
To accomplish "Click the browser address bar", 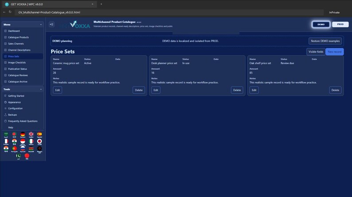I will pyautogui.click(x=169, y=12).
